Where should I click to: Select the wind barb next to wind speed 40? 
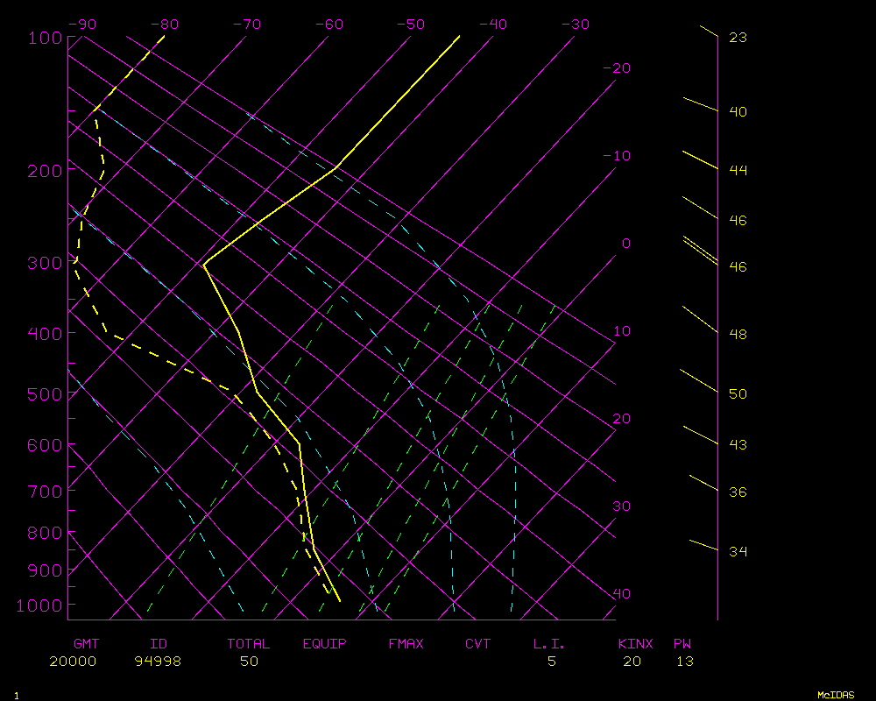700,104
